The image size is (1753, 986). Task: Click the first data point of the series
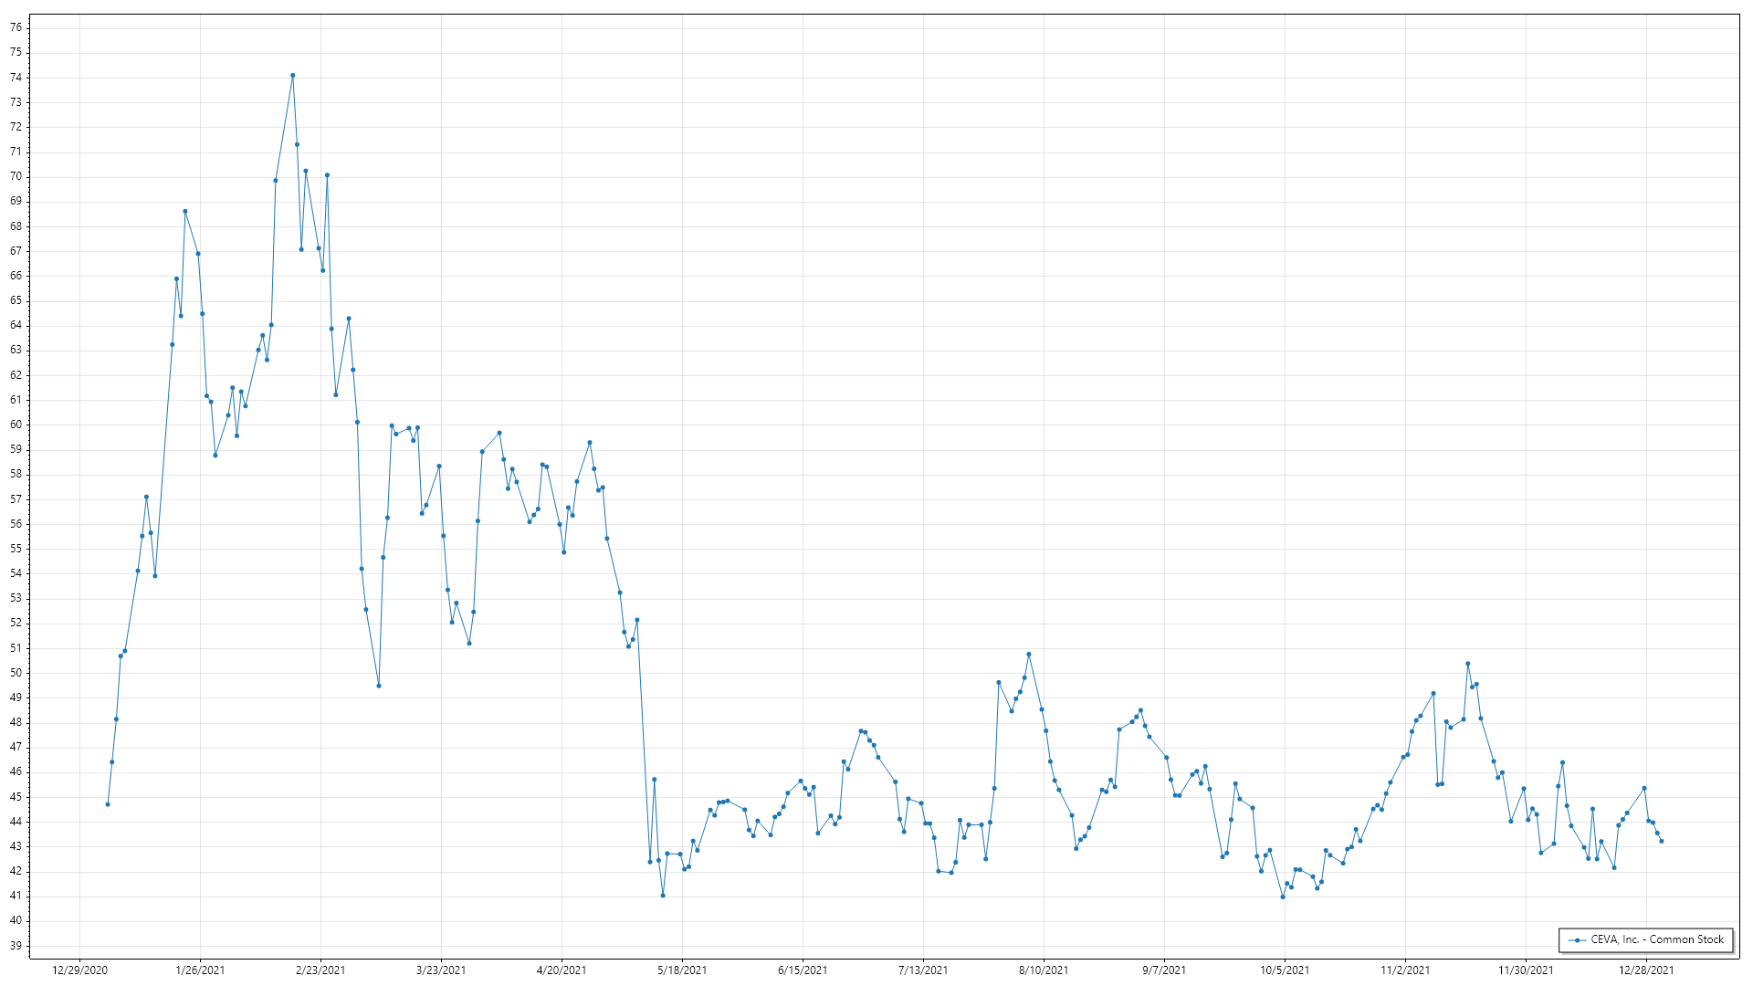point(108,804)
